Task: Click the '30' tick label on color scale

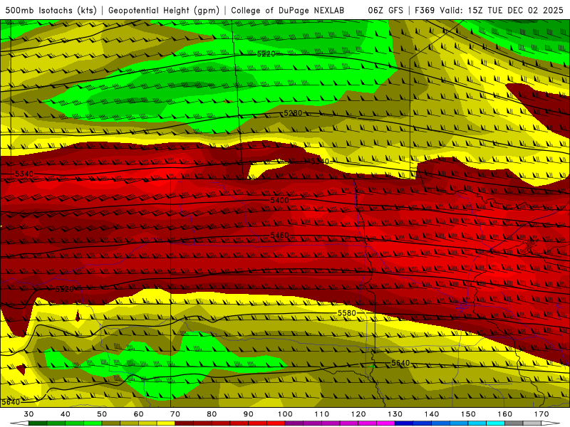Action: [x=28, y=414]
